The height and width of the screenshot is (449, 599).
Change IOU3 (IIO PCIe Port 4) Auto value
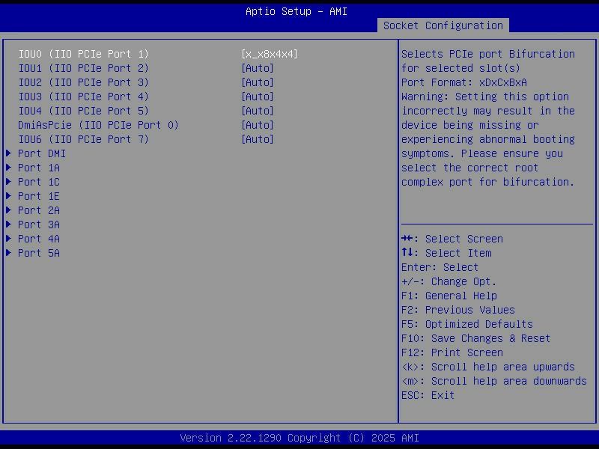[x=258, y=97]
